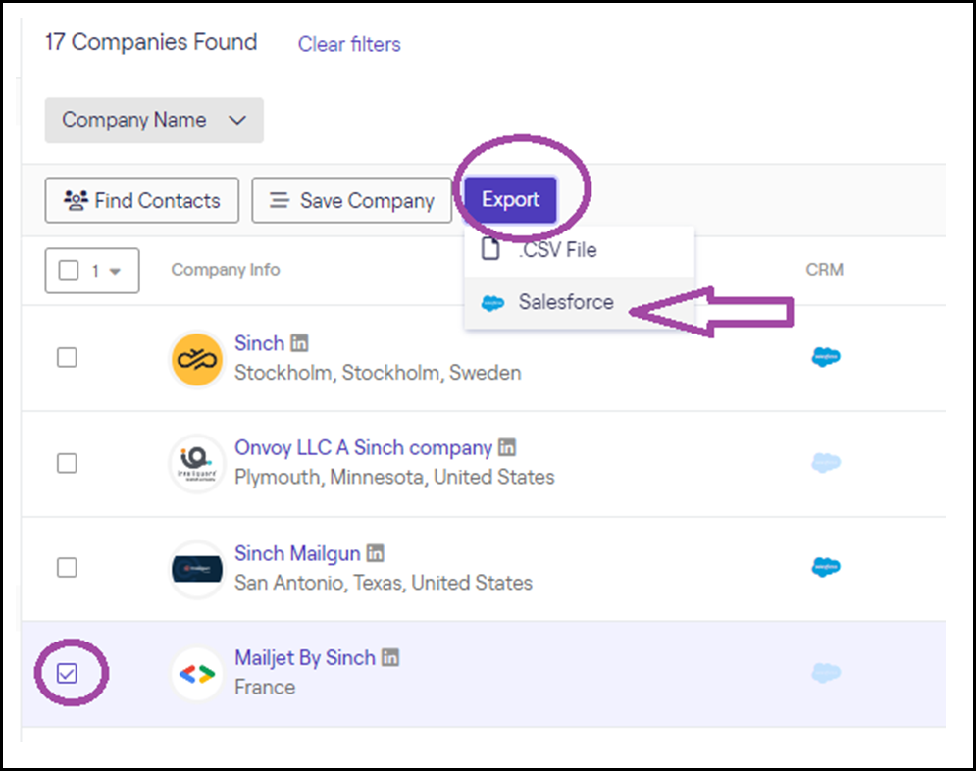This screenshot has height=771, width=976.
Task: Click the Export button
Action: [x=510, y=200]
